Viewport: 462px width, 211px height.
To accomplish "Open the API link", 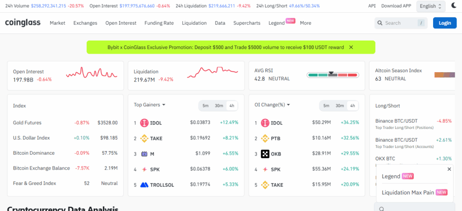I will tap(372, 5).
